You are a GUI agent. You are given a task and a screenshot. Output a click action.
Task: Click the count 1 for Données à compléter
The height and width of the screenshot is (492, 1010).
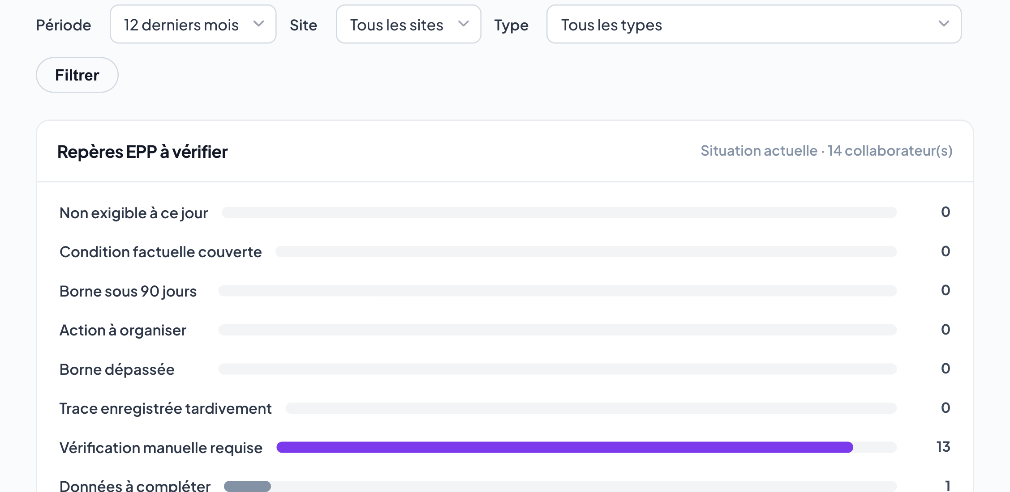tap(947, 486)
